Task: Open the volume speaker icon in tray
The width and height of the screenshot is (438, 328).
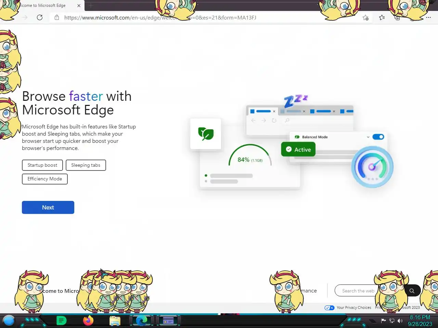Action: (x=400, y=320)
